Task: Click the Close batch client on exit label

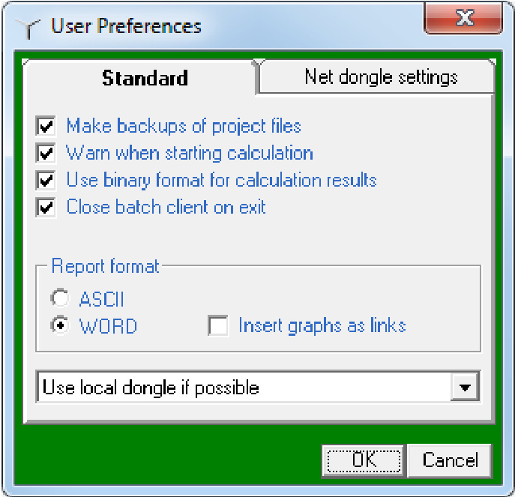Action: (x=166, y=208)
